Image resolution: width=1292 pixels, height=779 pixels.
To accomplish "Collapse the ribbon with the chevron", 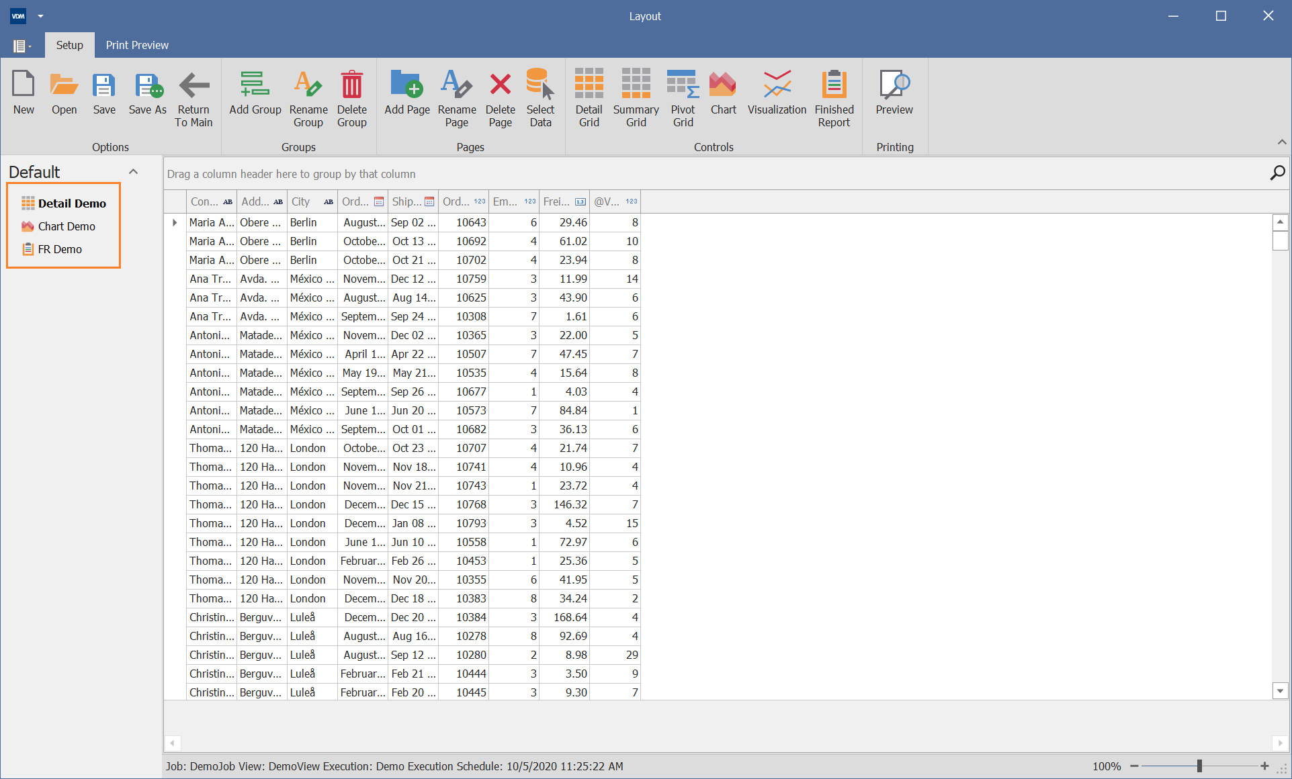I will [1282, 142].
